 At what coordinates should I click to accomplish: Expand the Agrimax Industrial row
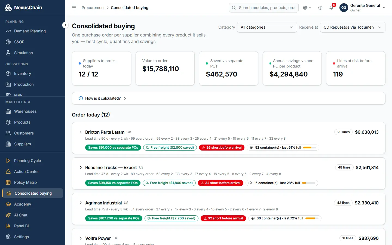point(81,203)
